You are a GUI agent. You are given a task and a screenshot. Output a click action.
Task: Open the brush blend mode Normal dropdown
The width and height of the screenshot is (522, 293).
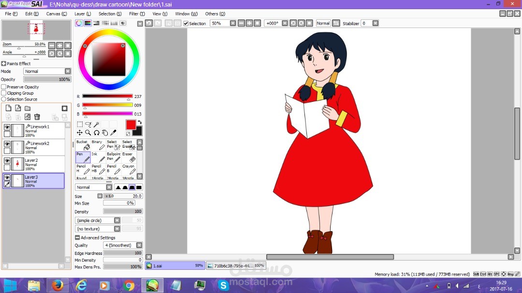pos(109,187)
